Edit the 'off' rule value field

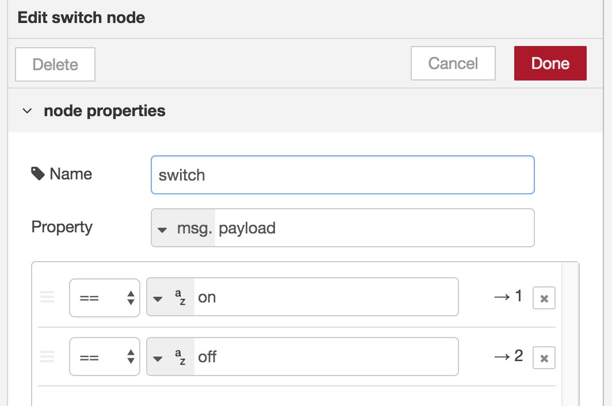click(325, 357)
